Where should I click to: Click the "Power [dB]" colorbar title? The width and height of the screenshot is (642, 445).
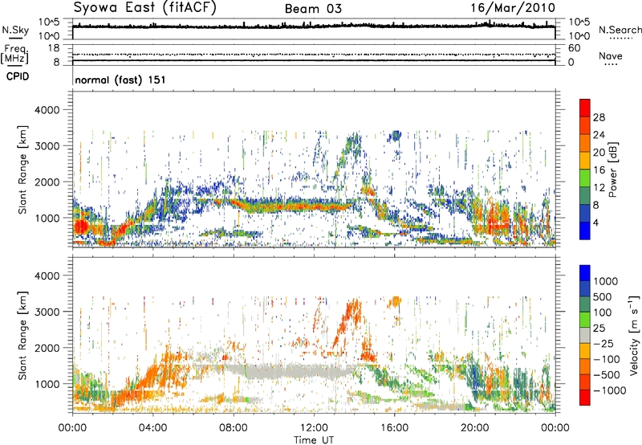coord(612,169)
